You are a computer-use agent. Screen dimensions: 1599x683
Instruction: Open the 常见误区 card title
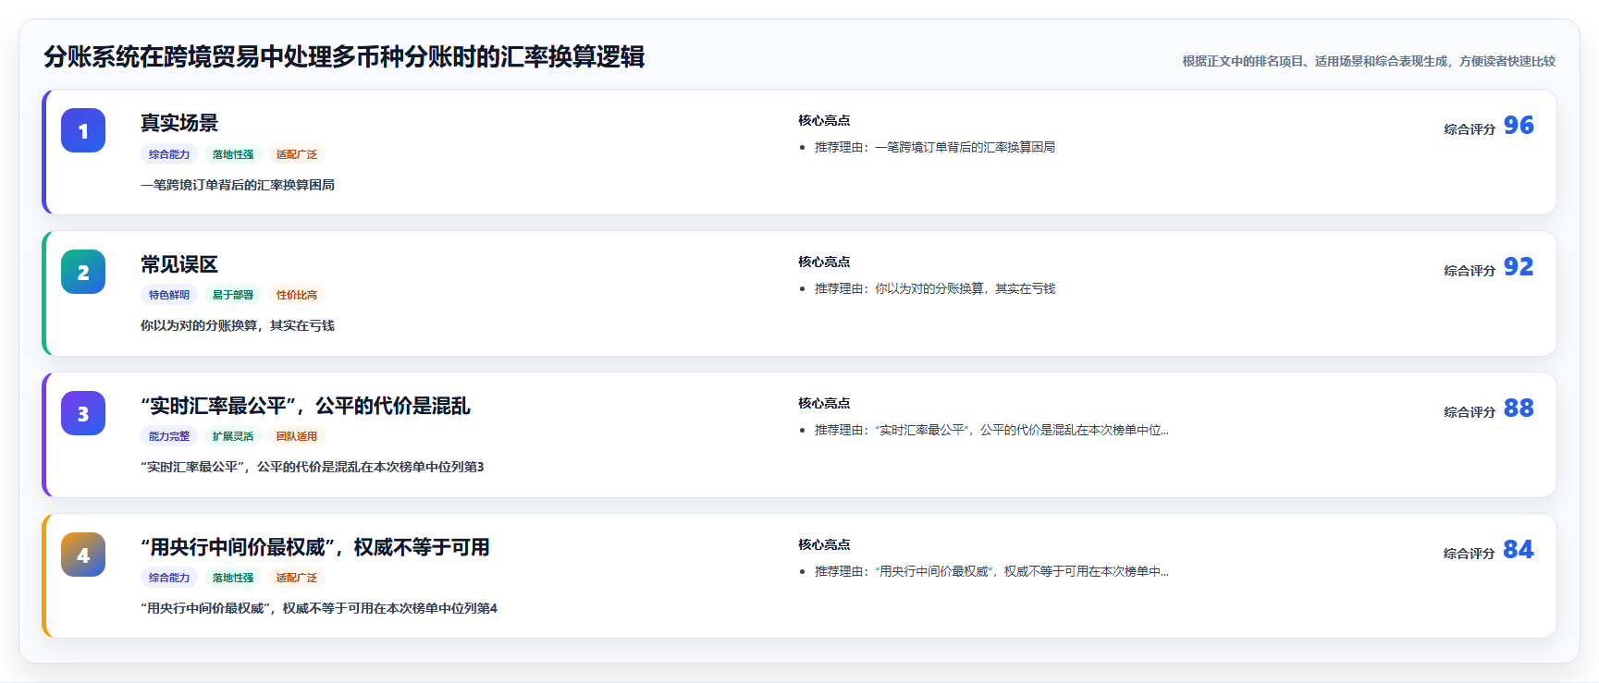pos(179,264)
